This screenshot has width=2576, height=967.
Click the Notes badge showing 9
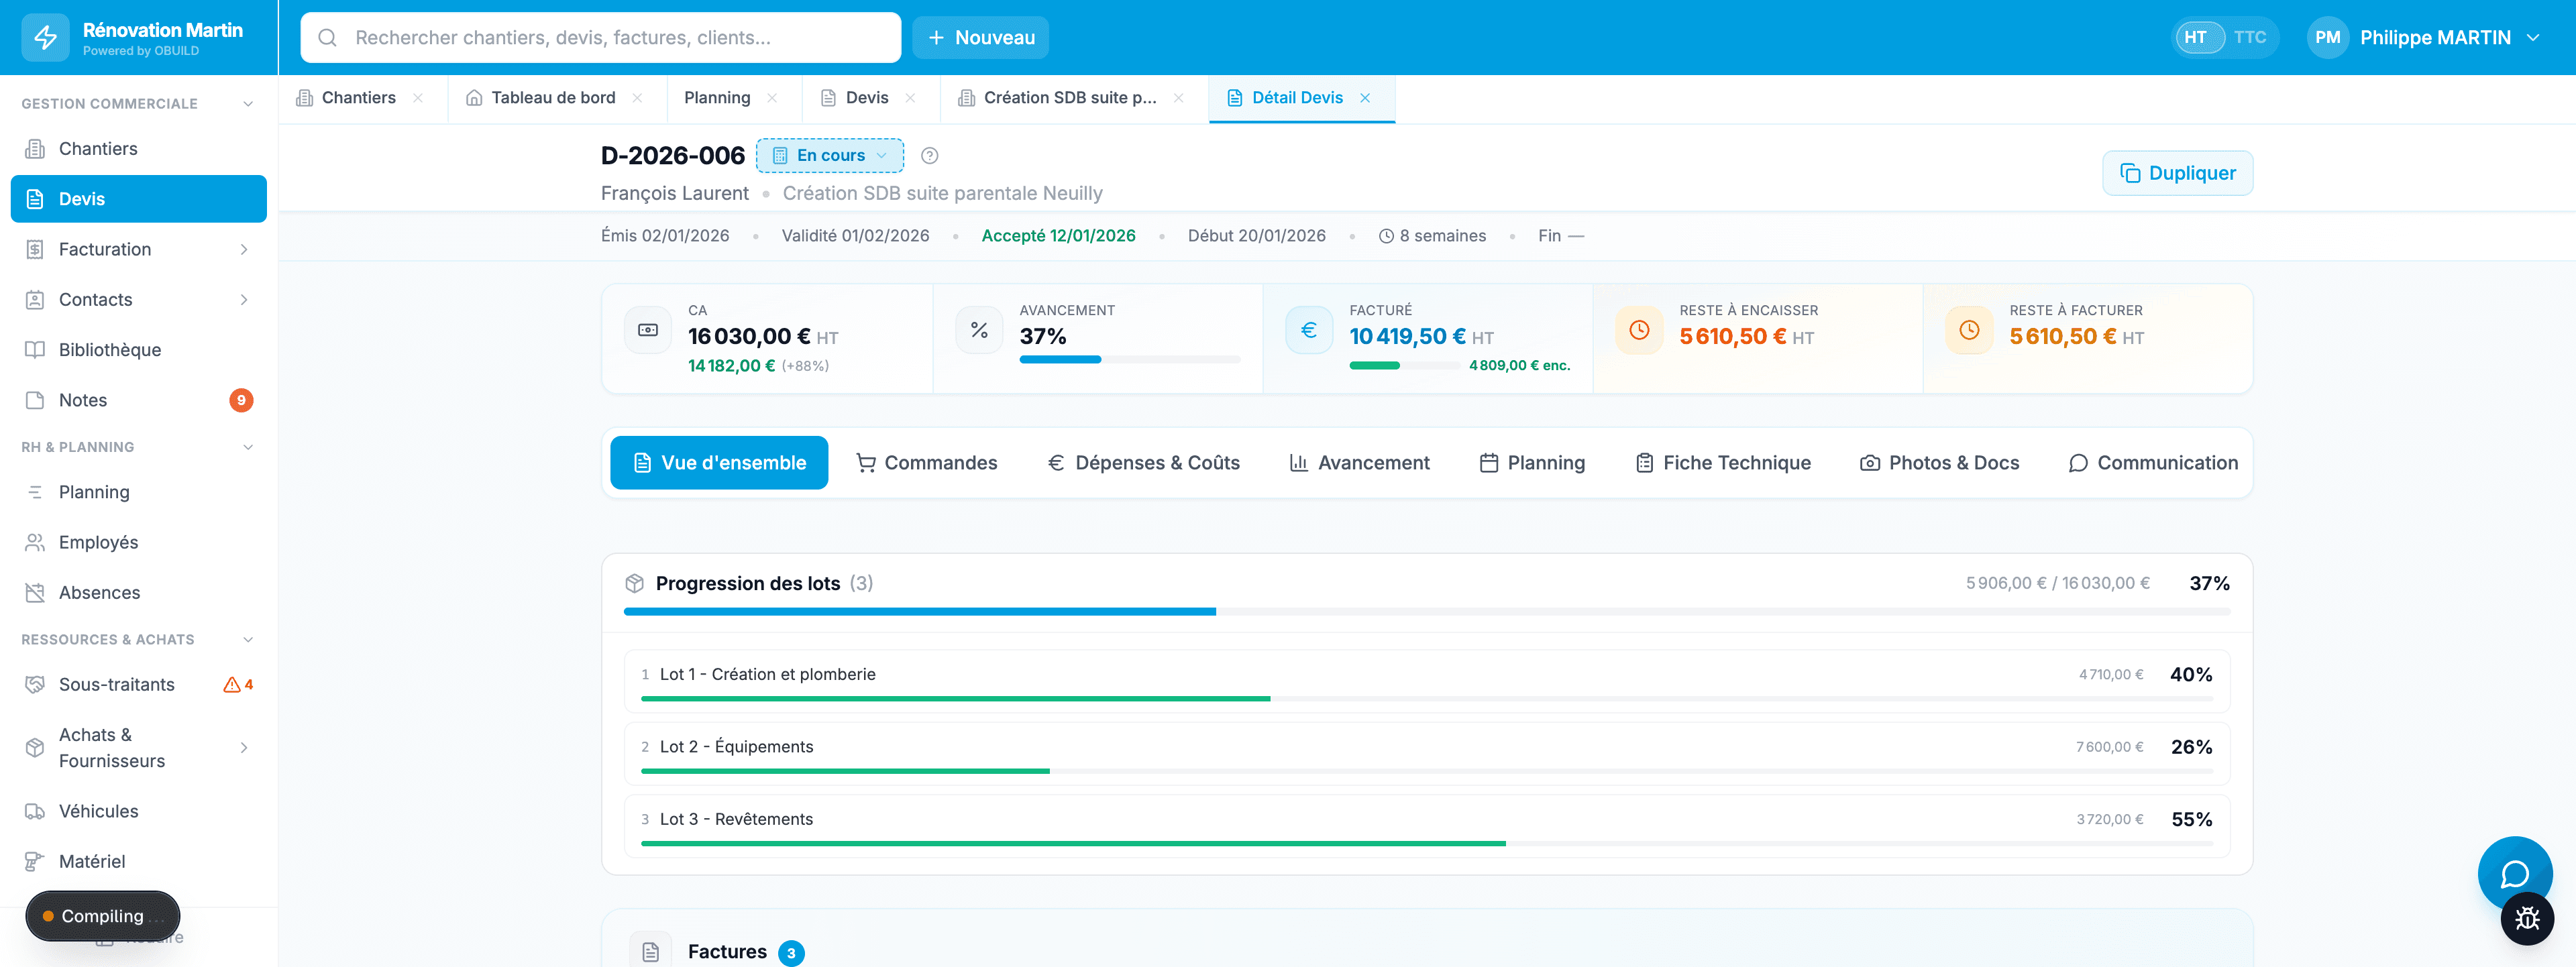tap(241, 400)
